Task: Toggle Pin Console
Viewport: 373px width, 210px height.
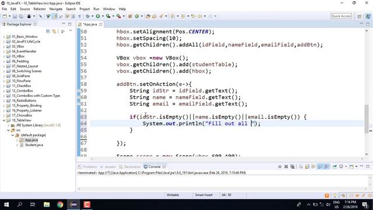Action: 335,167
